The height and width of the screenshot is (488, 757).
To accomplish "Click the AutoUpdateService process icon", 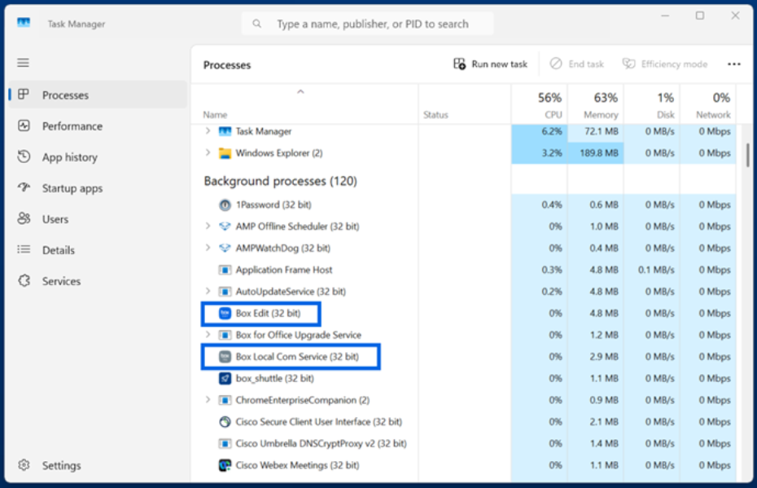I will (225, 292).
